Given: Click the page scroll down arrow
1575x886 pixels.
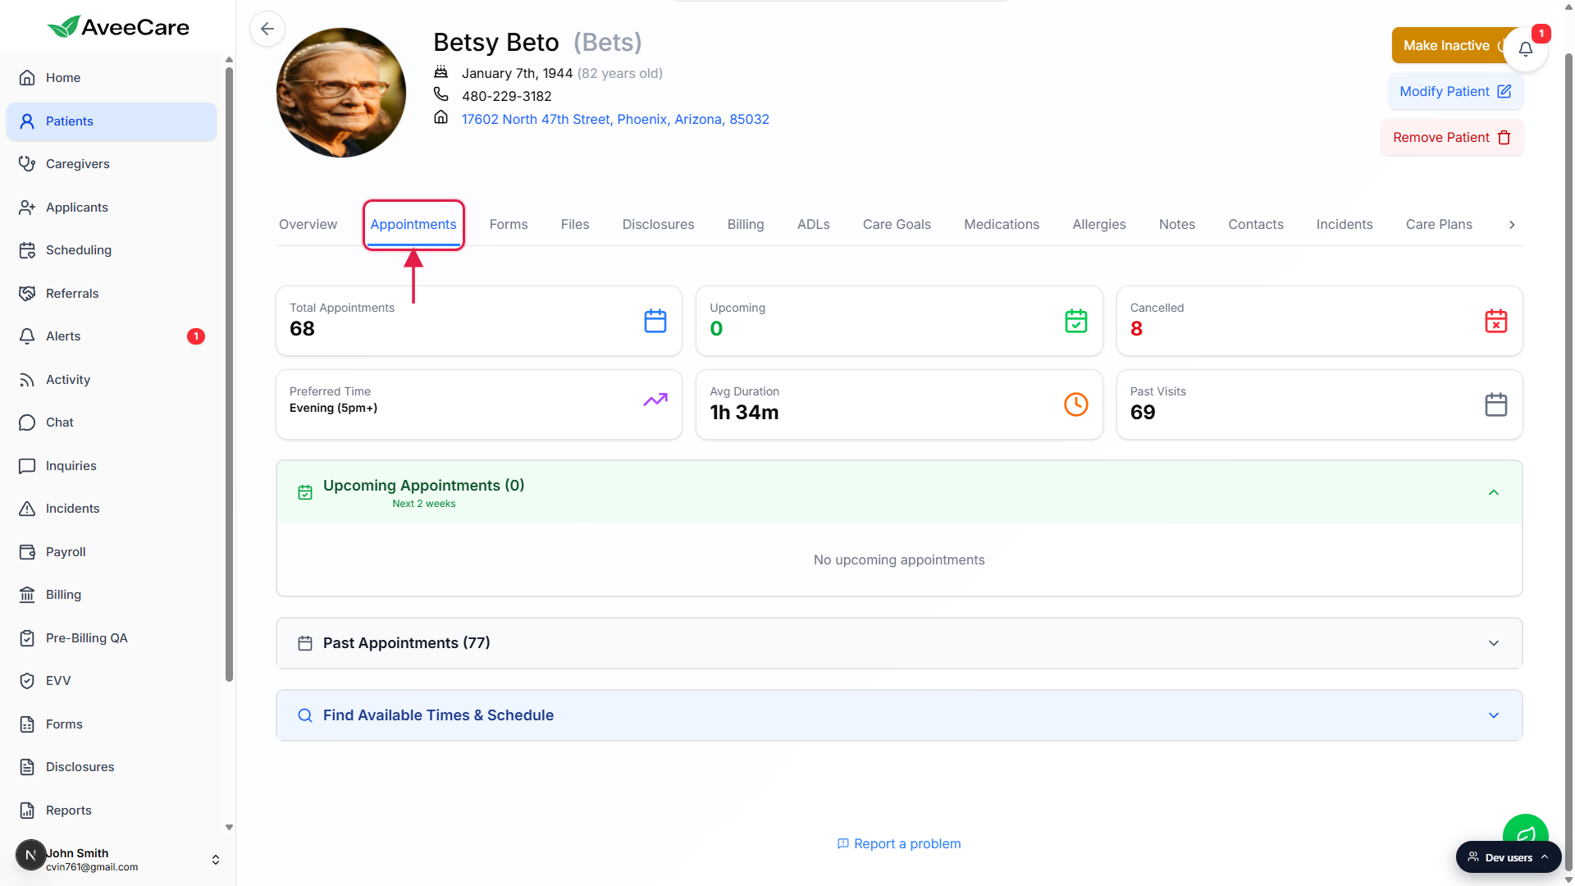Looking at the screenshot, I should (1568, 879).
